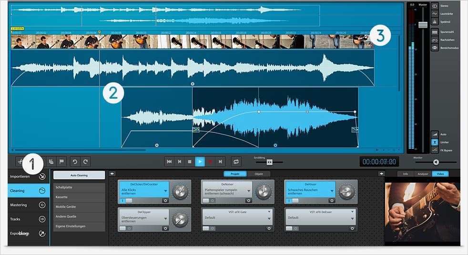This screenshot has height=255, width=468.
Task: Toggle FX Bypass in master section
Action: pos(435,150)
